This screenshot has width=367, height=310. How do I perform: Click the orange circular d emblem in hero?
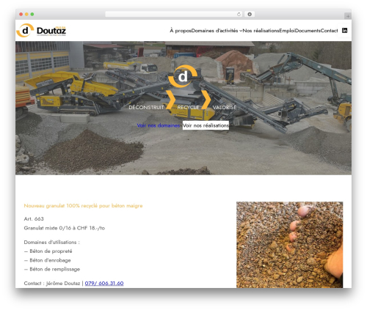(x=183, y=76)
